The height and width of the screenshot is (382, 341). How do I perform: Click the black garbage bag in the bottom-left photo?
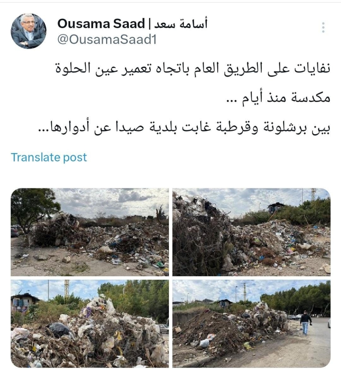tap(58, 330)
